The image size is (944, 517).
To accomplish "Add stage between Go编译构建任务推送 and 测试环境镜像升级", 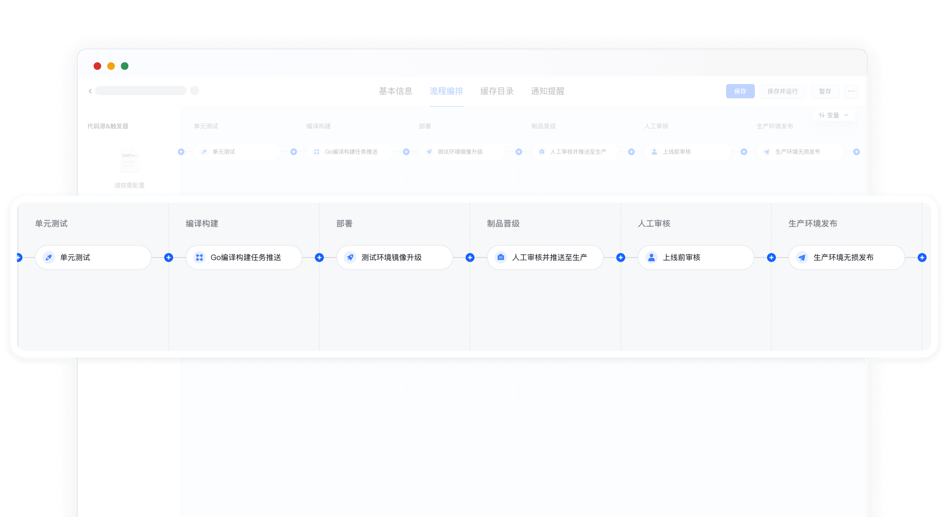I will 319,258.
